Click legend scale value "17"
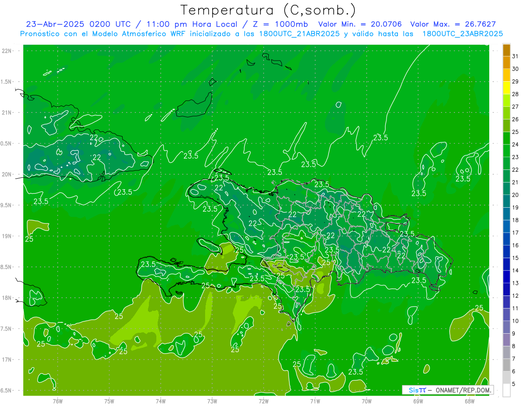 (516, 233)
